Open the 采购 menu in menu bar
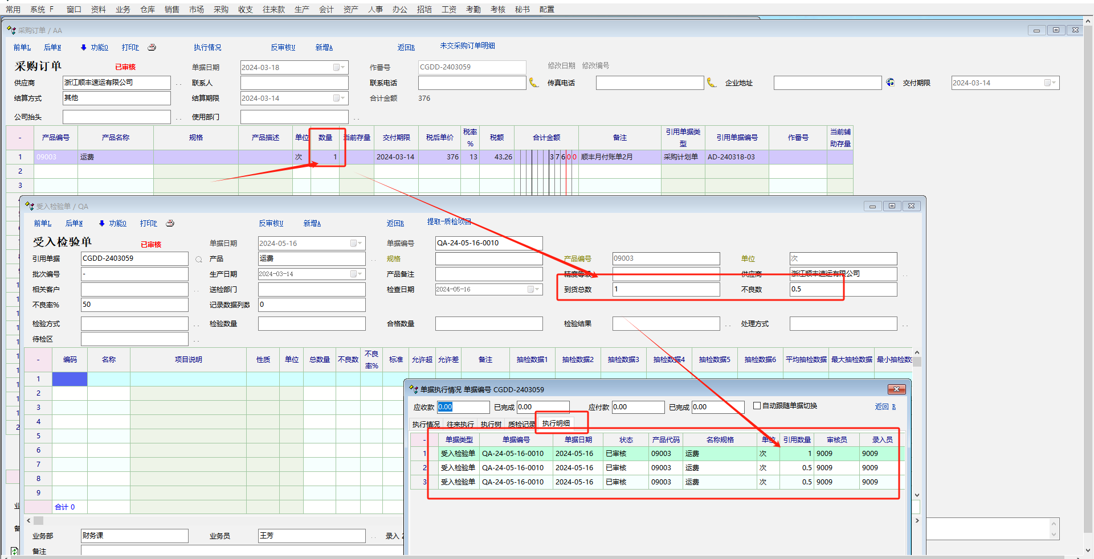This screenshot has height=559, width=1094. pos(221,9)
